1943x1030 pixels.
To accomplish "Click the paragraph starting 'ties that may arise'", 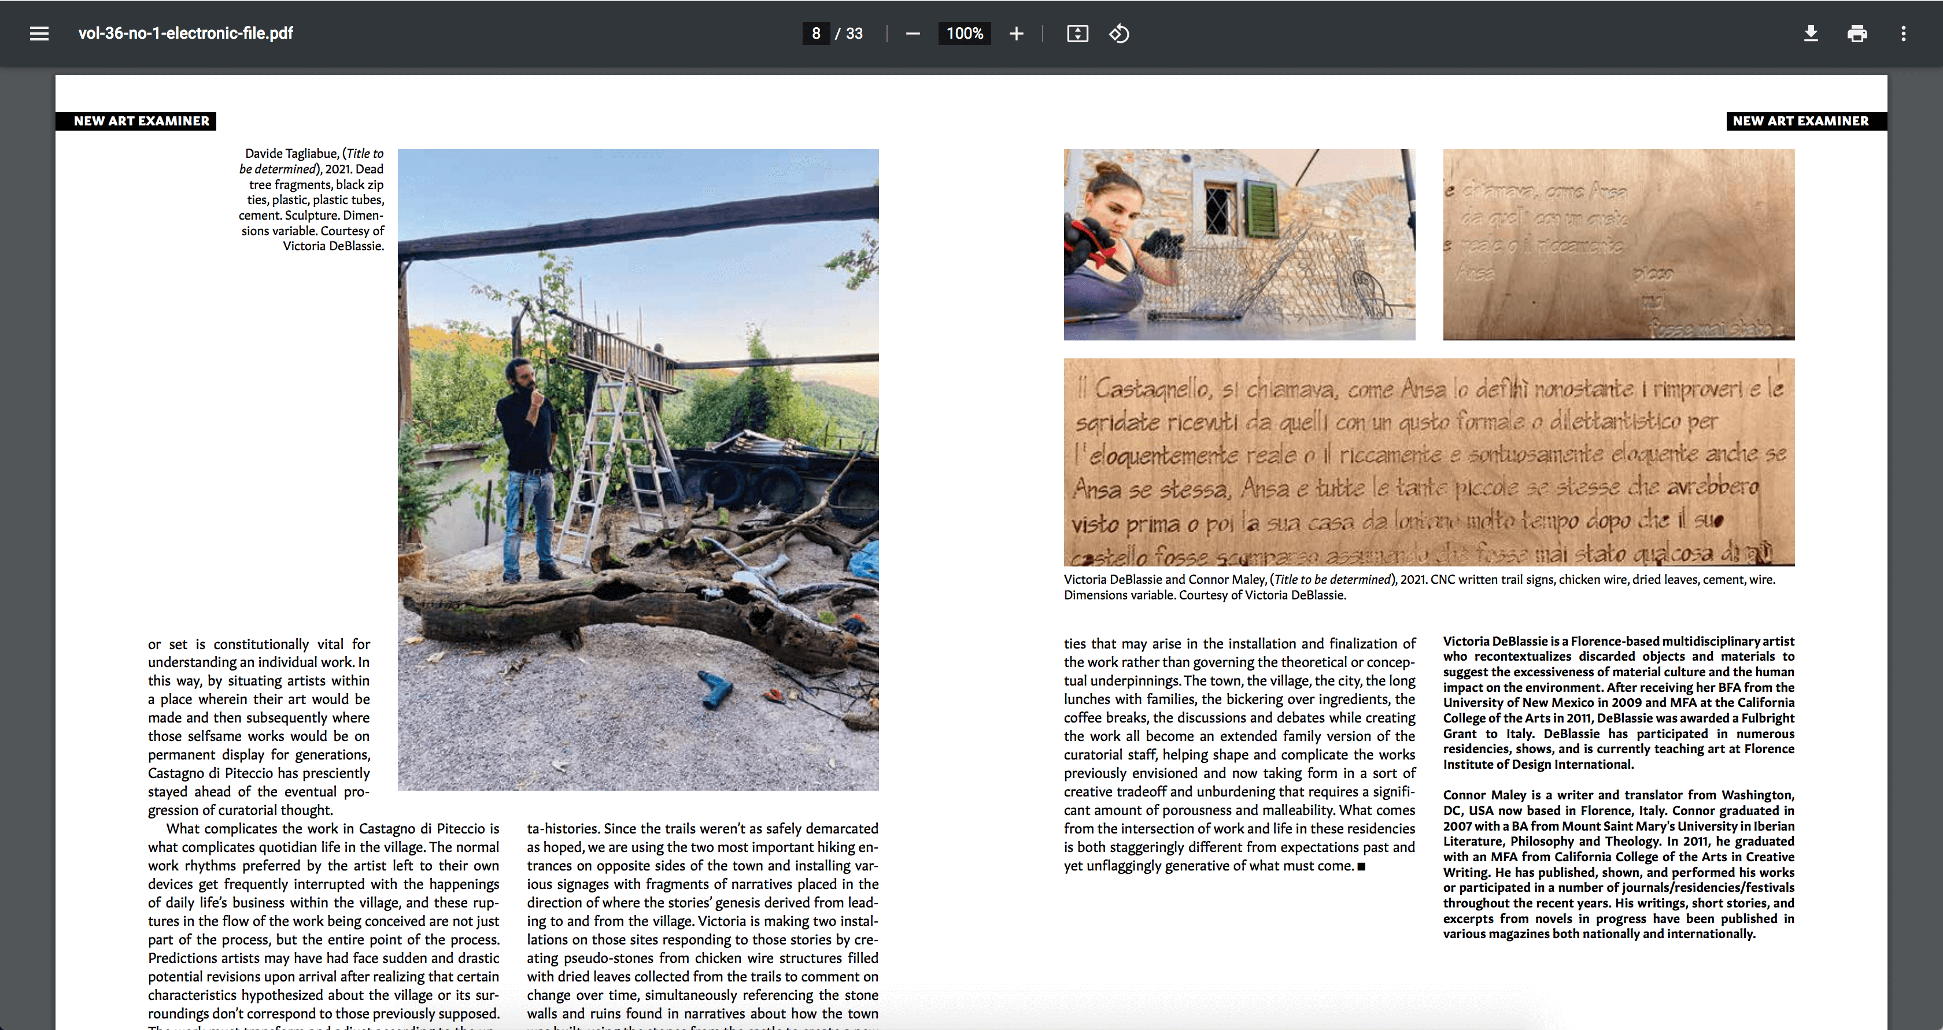I will pos(1239,755).
